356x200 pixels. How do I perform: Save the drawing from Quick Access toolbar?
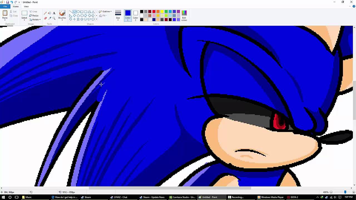8,2
